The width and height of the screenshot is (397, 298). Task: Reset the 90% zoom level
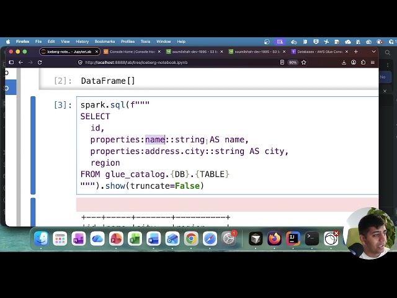[293, 63]
